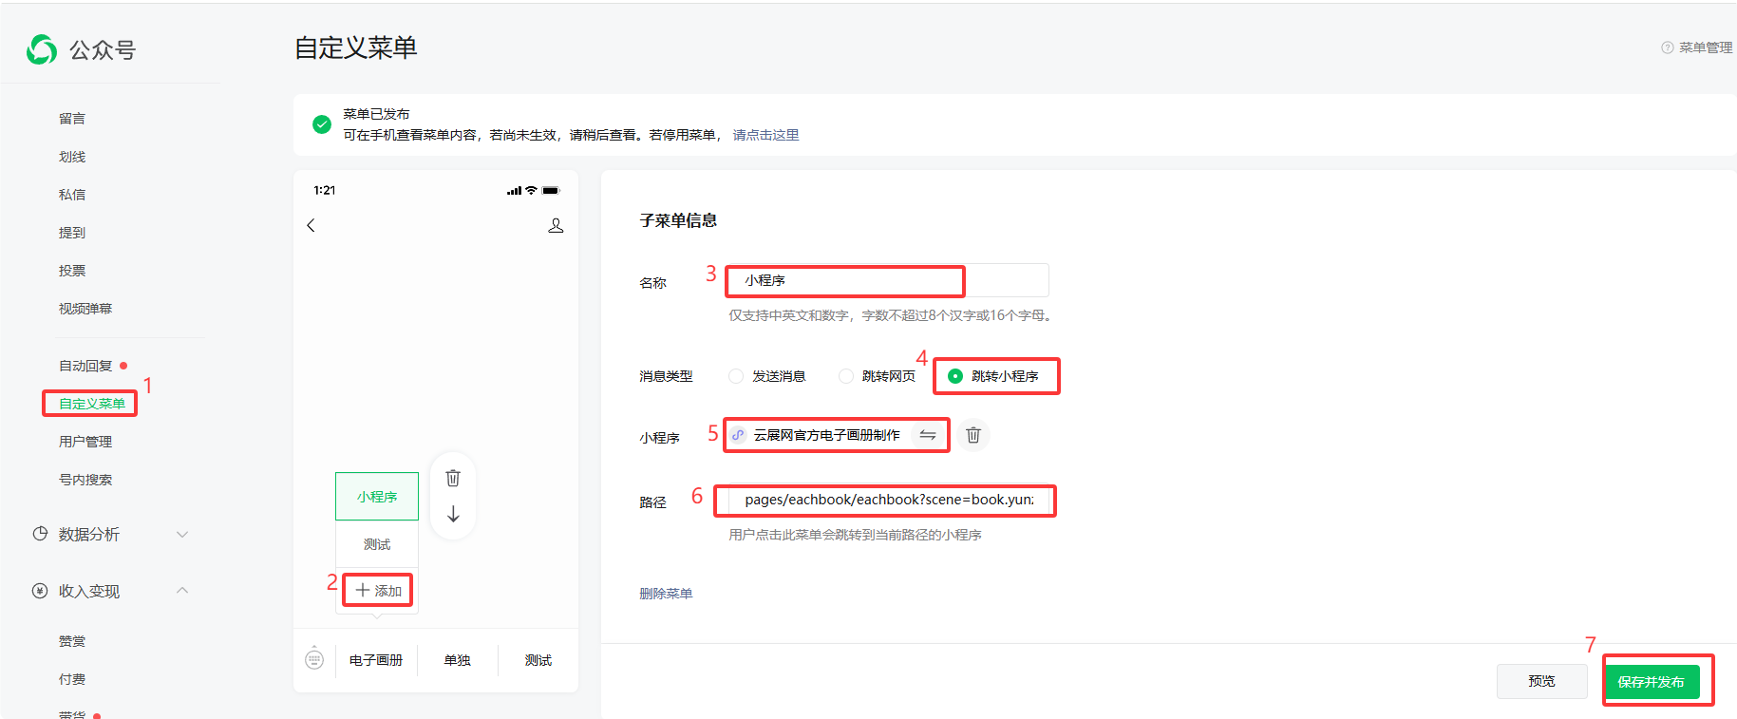Click the swap icon in the mini program field
1737x719 pixels.
[x=928, y=435]
